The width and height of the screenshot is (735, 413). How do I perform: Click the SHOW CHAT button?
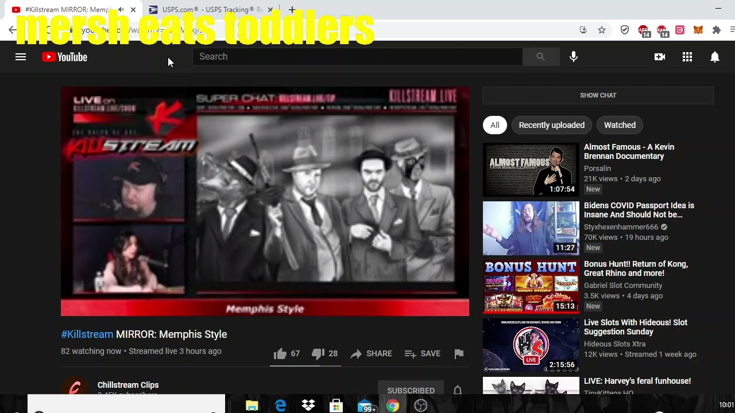coord(598,95)
